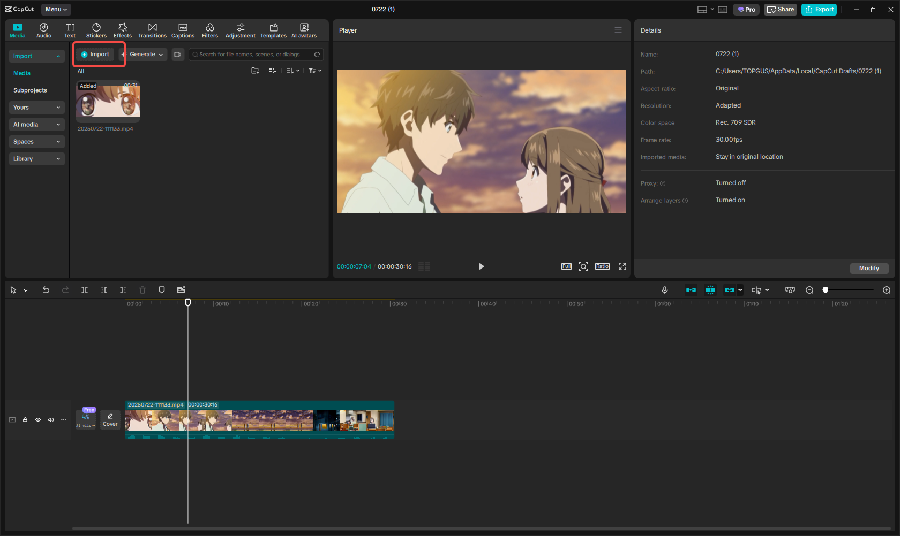Switch to the Audio tab
900x536 pixels.
[x=43, y=30]
